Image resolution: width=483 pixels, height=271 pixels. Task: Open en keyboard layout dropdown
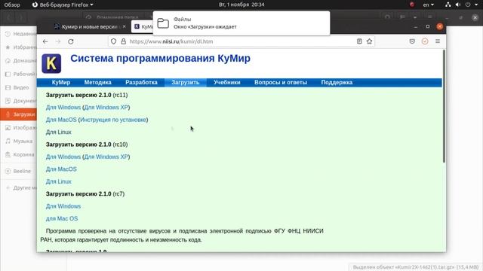(428, 5)
